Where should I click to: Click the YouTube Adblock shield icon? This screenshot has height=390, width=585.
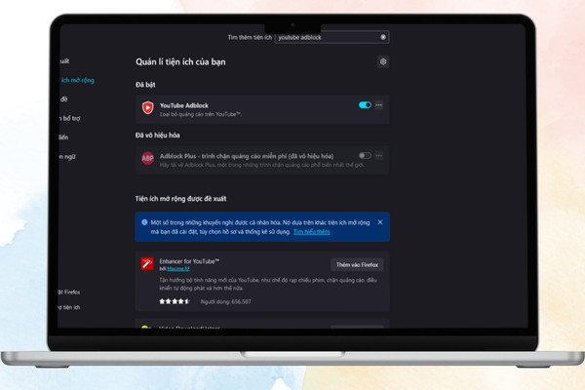coord(148,108)
